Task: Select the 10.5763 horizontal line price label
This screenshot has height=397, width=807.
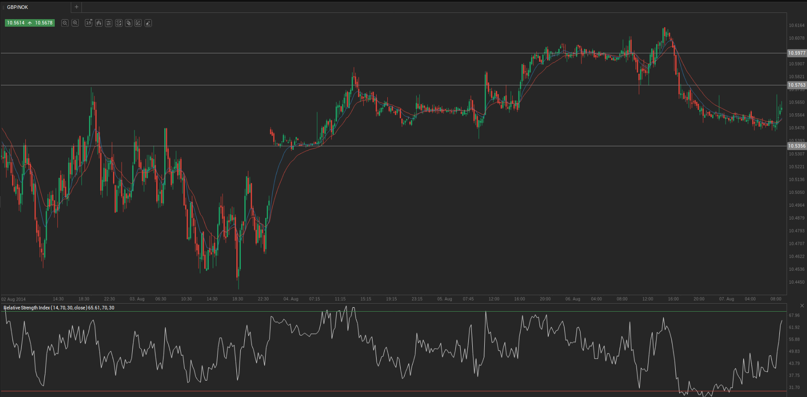Action: (x=797, y=85)
